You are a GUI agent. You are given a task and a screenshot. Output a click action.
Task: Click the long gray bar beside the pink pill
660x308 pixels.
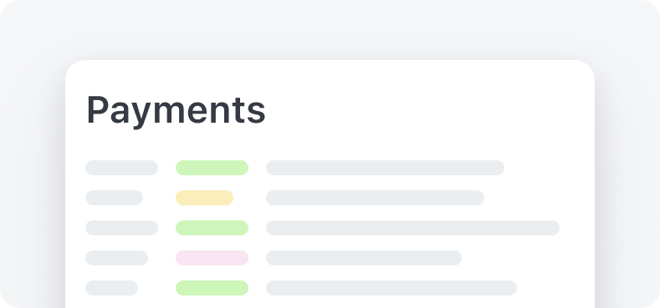click(x=364, y=258)
